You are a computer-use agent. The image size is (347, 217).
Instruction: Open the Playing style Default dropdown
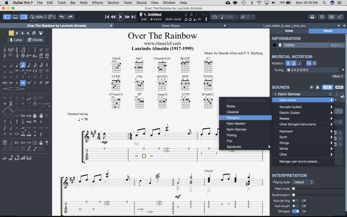click(303, 182)
